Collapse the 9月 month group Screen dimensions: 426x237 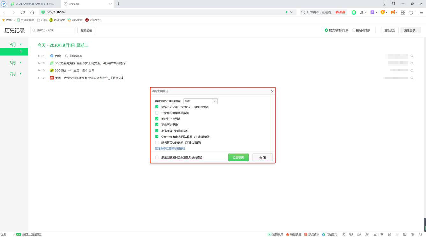point(21,44)
